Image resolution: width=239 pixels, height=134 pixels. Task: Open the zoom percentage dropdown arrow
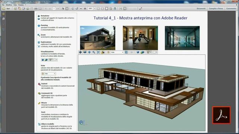pyautogui.click(x=94, y=9)
